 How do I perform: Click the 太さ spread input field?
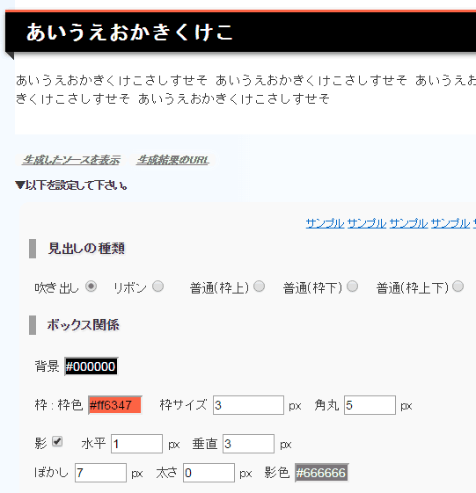pos(209,473)
